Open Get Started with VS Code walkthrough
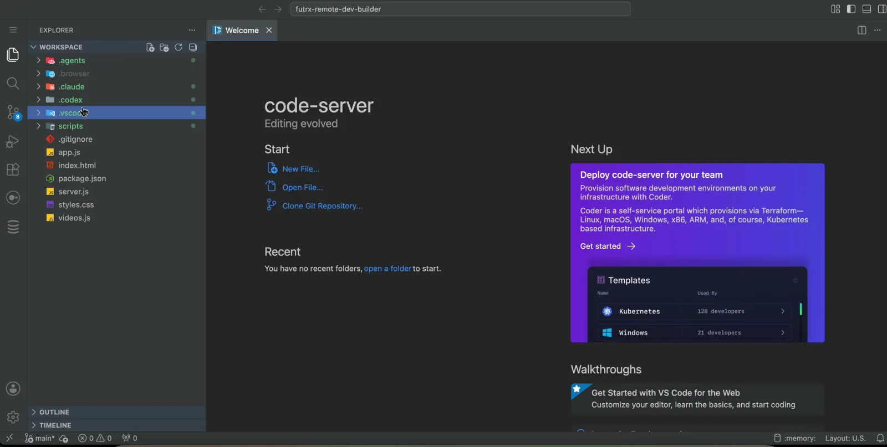 697,399
